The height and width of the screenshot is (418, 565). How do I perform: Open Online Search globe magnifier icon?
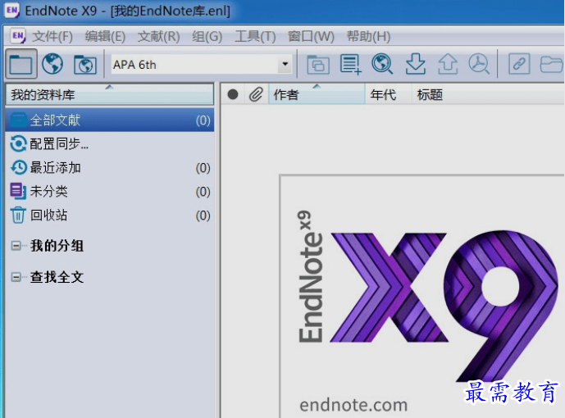coord(382,64)
